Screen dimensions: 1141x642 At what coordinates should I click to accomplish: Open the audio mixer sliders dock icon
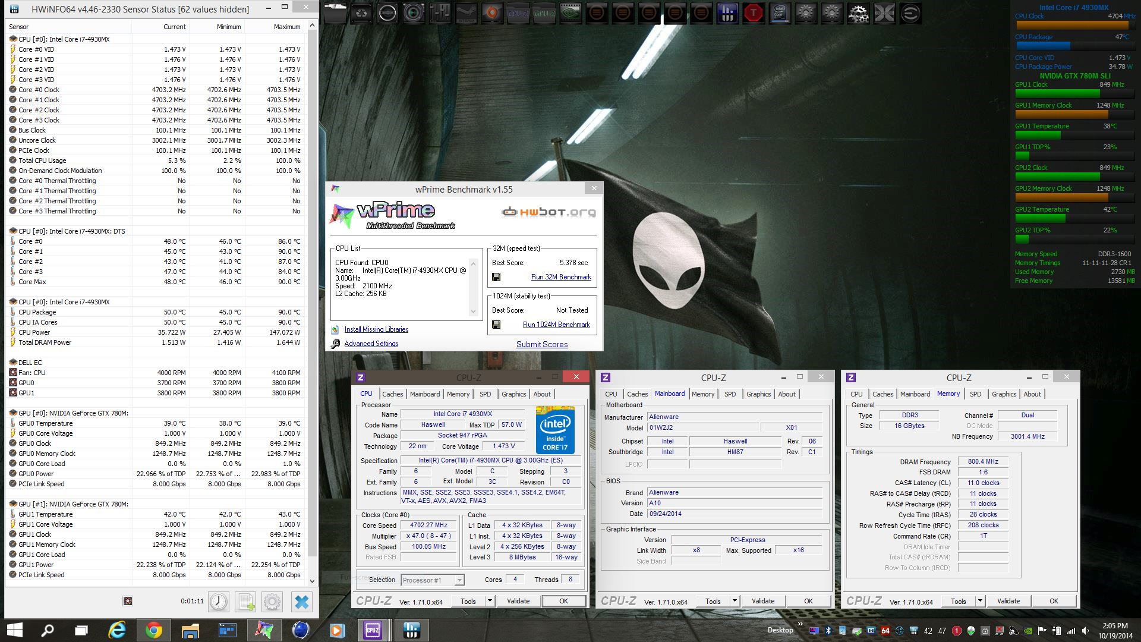[440, 13]
